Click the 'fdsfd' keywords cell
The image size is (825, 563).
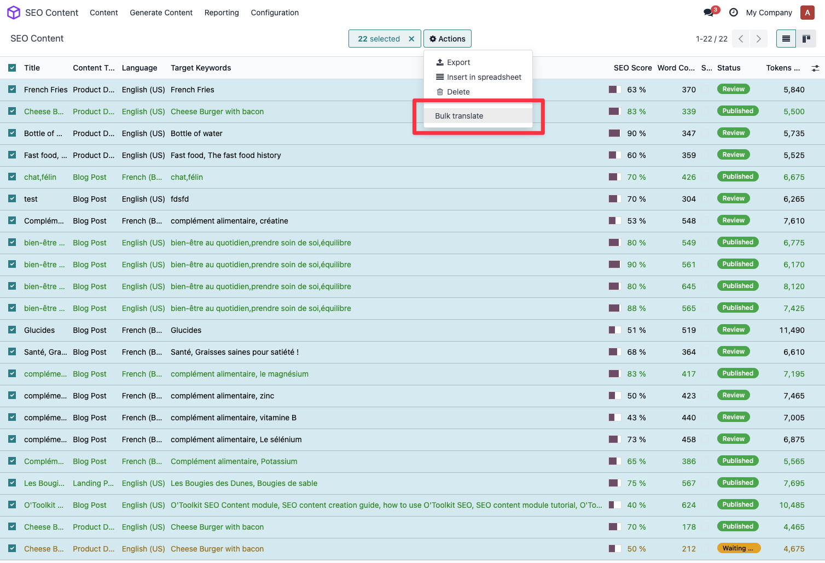(x=179, y=199)
